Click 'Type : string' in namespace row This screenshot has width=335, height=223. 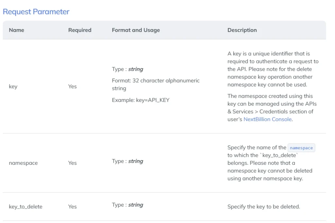tap(128, 161)
